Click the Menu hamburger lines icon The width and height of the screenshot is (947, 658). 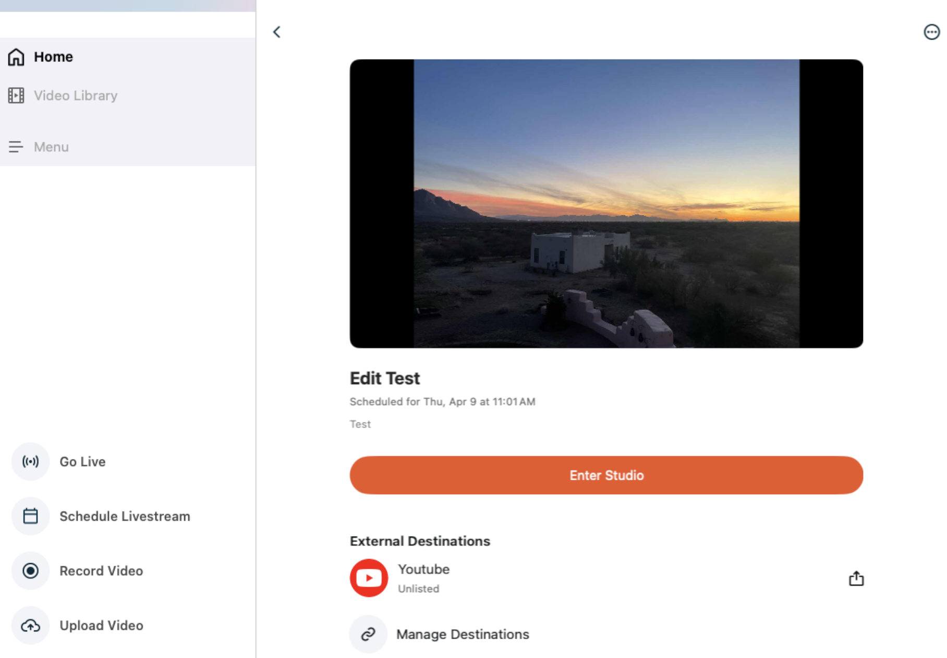16,147
